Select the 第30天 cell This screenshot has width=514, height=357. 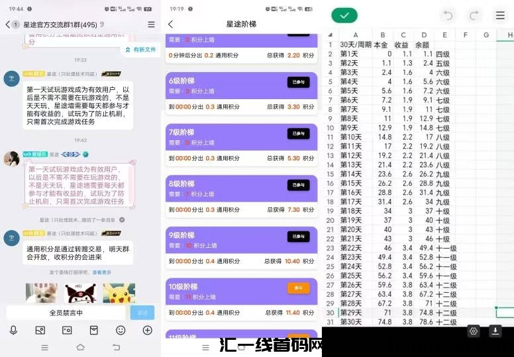click(355, 322)
